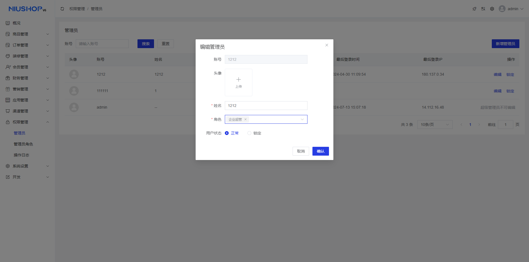Click the 姓名 name input field
The height and width of the screenshot is (262, 529).
[x=266, y=106]
